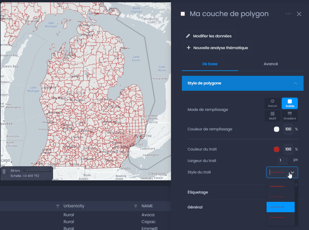Choose the highlighted dotted line style option
309x230 pixels.
click(280, 207)
